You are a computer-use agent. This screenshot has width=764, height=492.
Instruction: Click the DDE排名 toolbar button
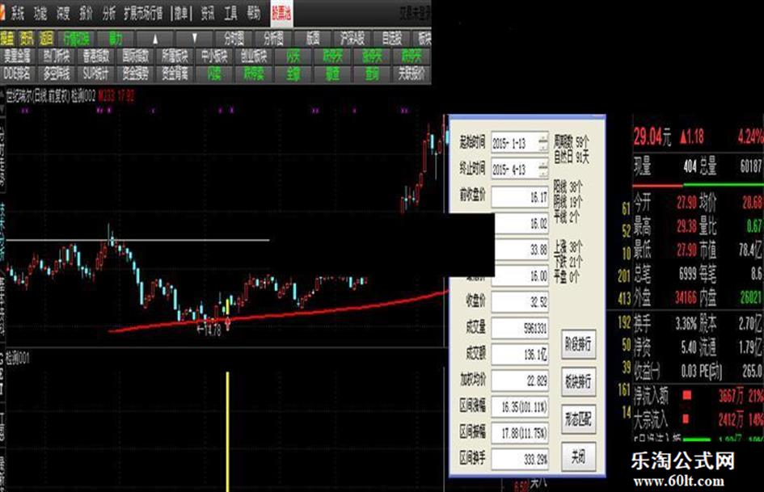point(17,74)
